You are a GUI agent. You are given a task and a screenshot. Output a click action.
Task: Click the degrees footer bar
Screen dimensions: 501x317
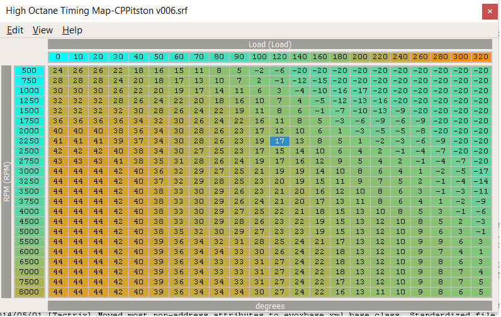pos(269,305)
